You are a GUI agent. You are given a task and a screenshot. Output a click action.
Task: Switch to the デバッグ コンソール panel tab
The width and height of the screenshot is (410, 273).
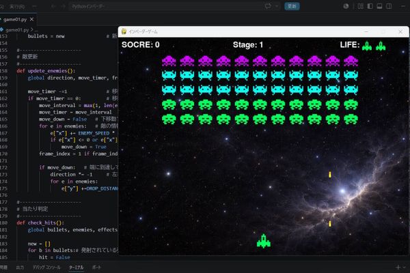tap(46, 268)
